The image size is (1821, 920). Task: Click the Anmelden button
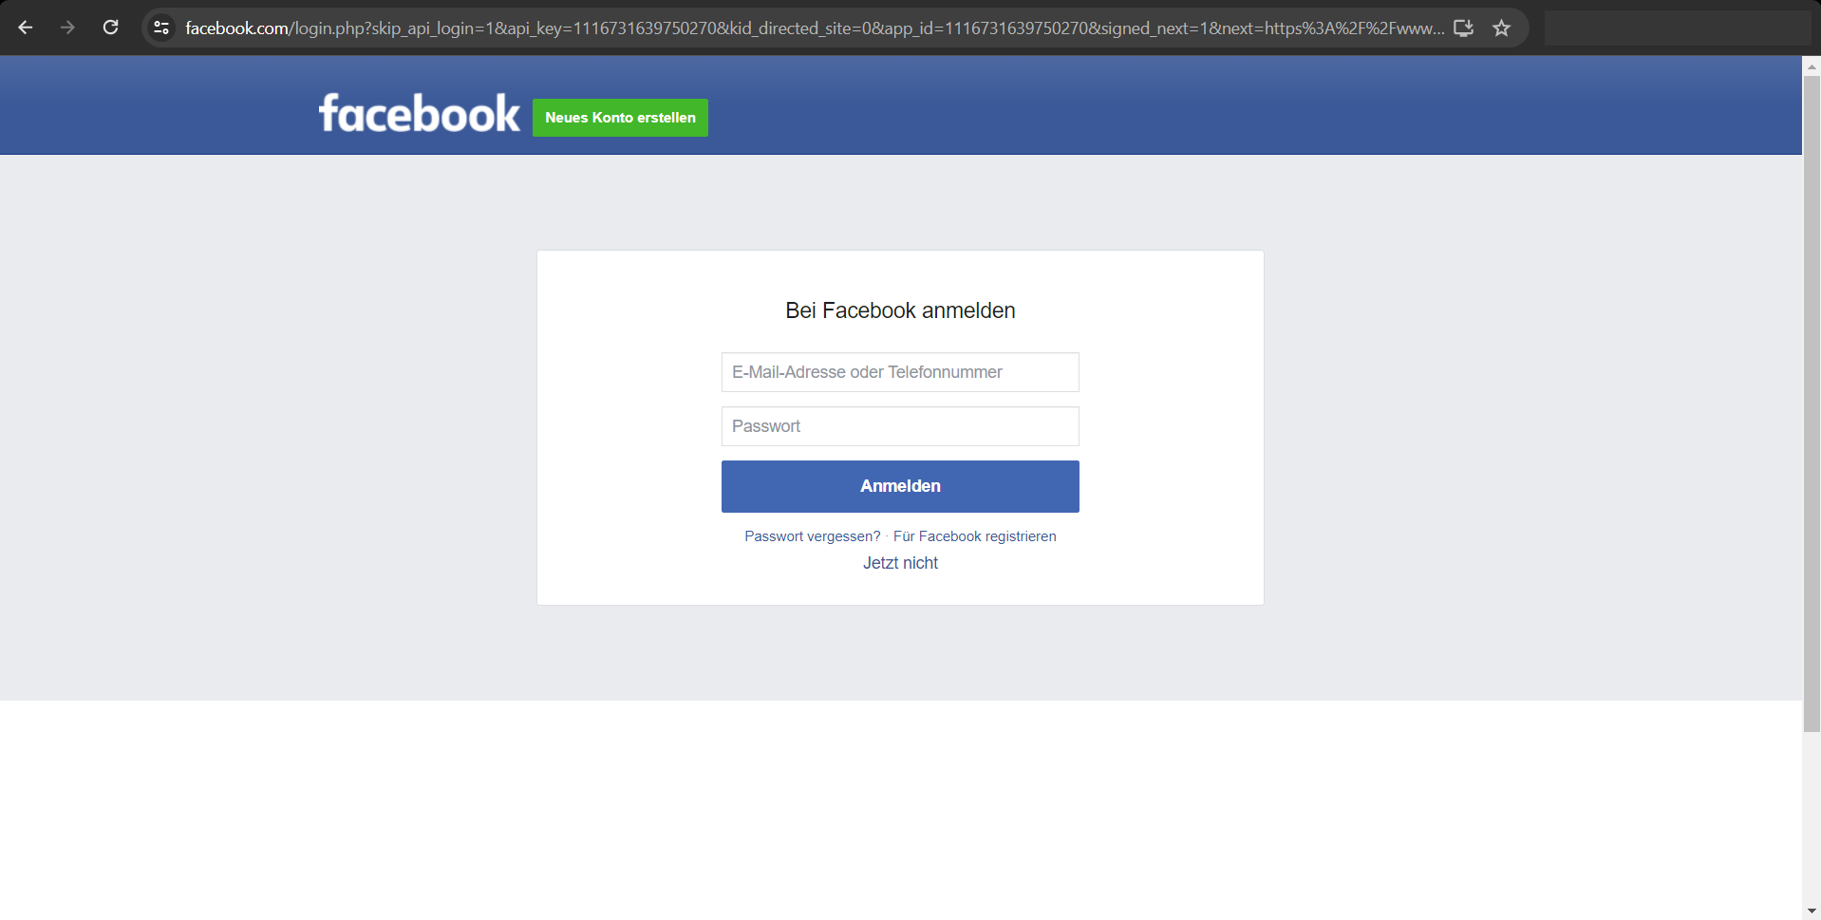pyautogui.click(x=900, y=486)
